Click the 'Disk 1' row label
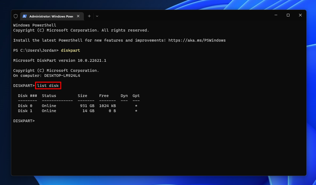This screenshot has height=185, width=316. click(25, 111)
